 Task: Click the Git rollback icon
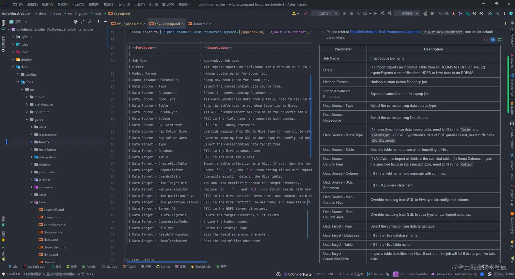pyautogui.click(x=481, y=14)
